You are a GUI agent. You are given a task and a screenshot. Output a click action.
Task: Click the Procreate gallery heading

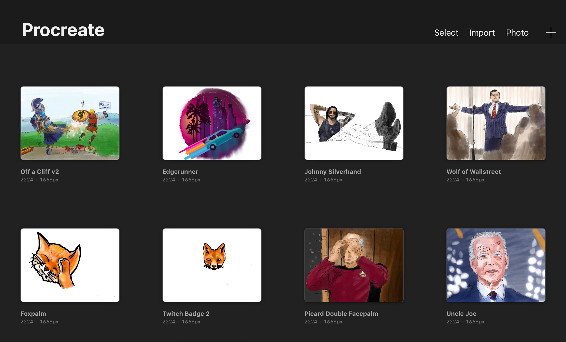63,30
